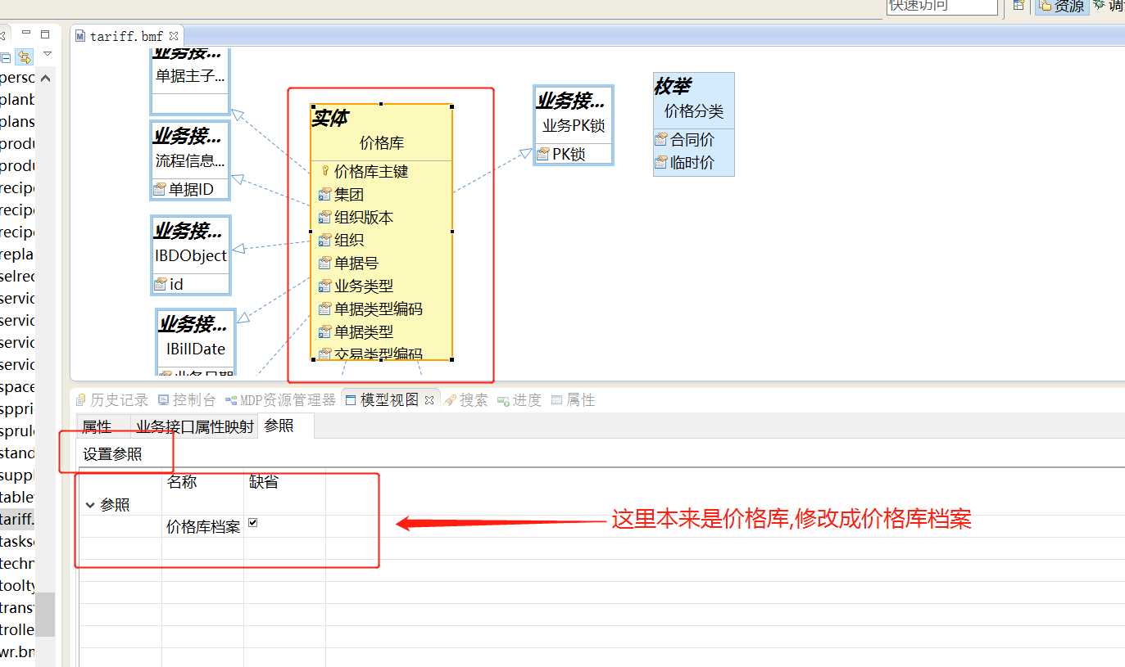Maximize the left explorer panel
1125x667 pixels.
(45, 34)
